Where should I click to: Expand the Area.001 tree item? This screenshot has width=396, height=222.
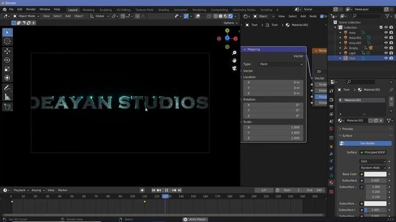tap(340, 38)
